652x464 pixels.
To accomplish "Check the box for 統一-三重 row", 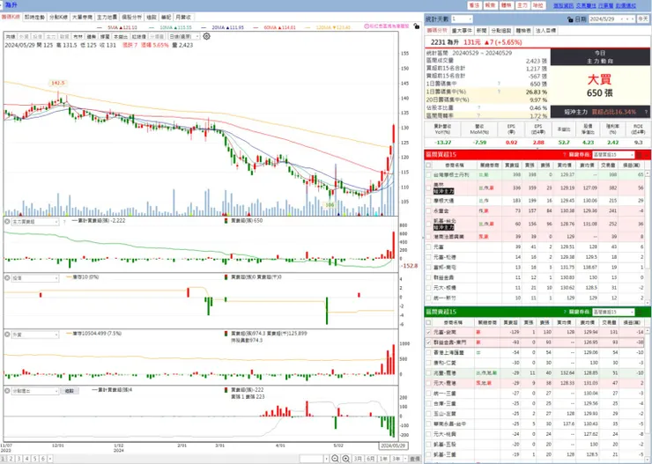I will (428, 394).
